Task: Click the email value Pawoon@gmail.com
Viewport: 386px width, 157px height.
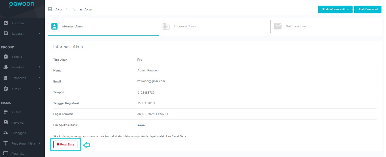Action: pyautogui.click(x=151, y=81)
